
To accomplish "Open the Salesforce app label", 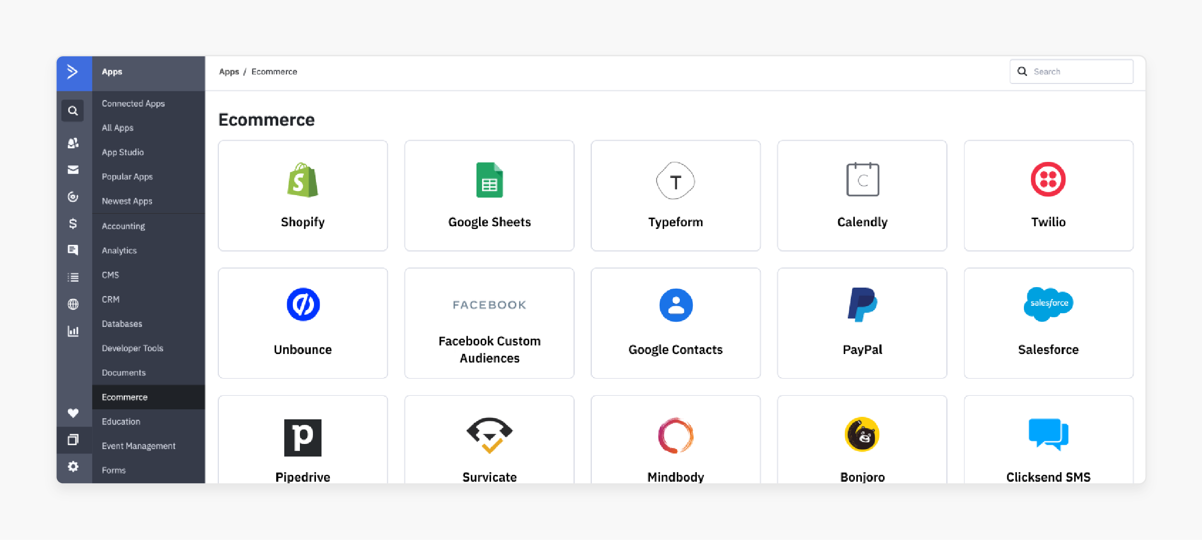I will [x=1049, y=350].
